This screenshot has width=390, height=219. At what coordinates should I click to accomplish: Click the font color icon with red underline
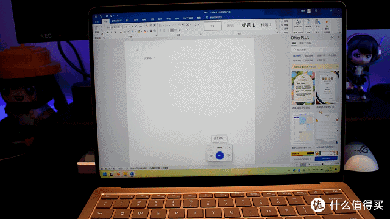(x=145, y=31)
